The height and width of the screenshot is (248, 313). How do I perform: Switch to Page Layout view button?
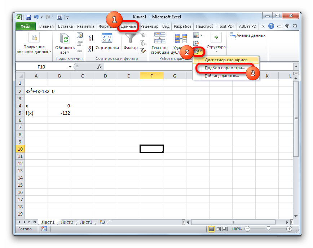218,229
